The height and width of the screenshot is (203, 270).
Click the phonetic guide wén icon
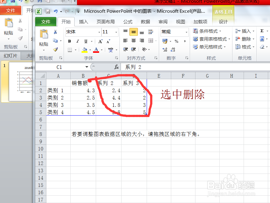111,50
